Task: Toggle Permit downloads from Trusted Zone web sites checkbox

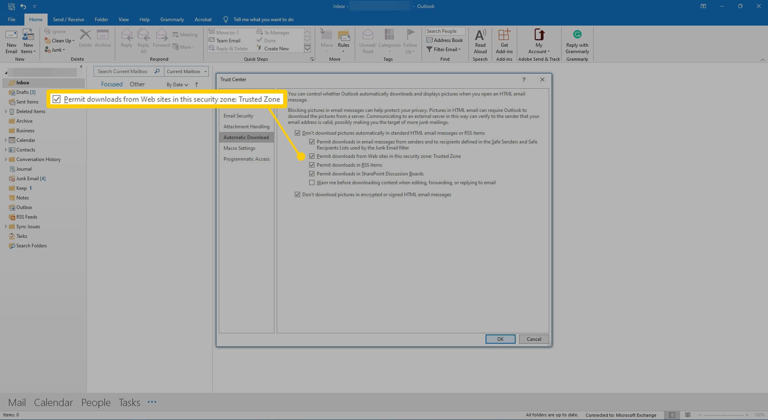Action: [x=312, y=156]
